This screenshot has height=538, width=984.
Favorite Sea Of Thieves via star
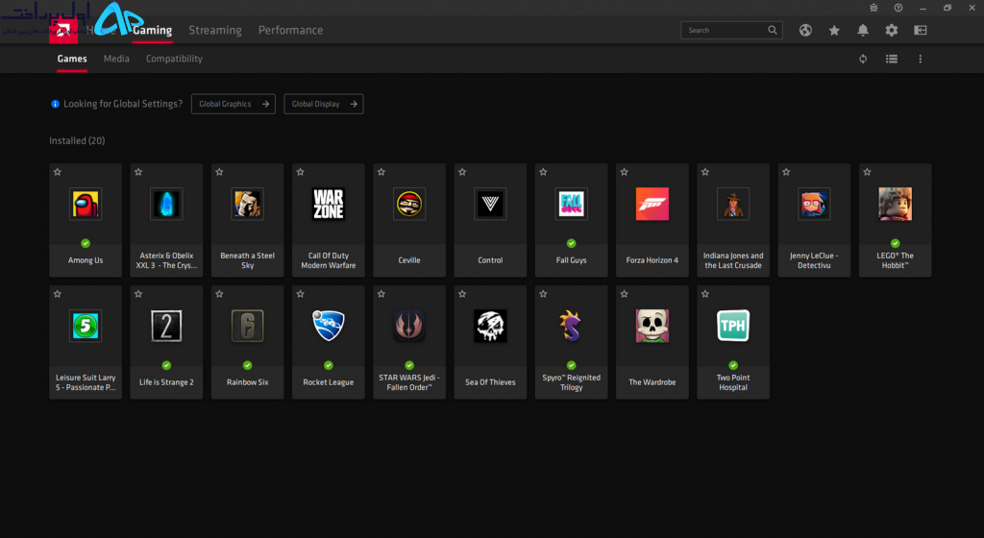[x=462, y=294]
